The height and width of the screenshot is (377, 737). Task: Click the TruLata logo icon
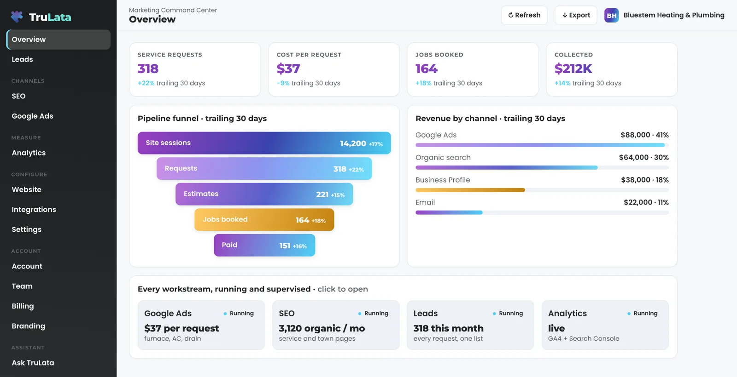[17, 17]
